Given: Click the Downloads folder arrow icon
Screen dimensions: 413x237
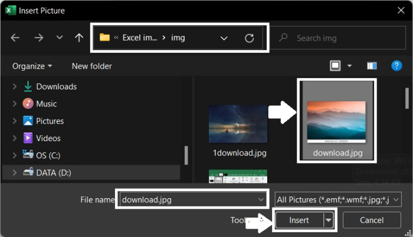Looking at the screenshot, I should [x=28, y=86].
